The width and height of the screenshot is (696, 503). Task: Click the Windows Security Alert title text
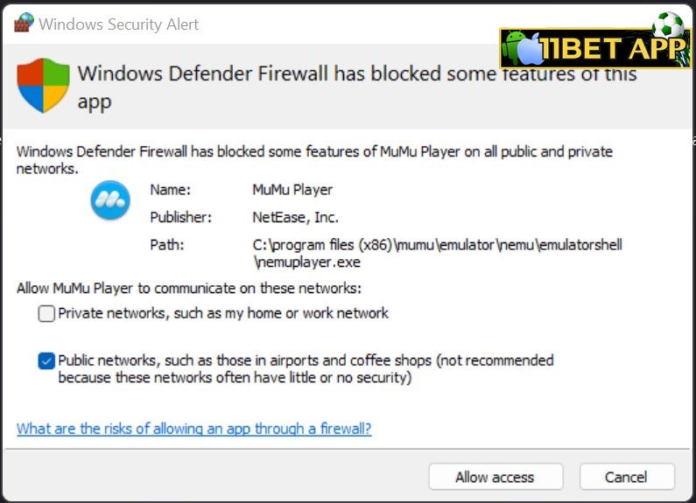pos(118,24)
